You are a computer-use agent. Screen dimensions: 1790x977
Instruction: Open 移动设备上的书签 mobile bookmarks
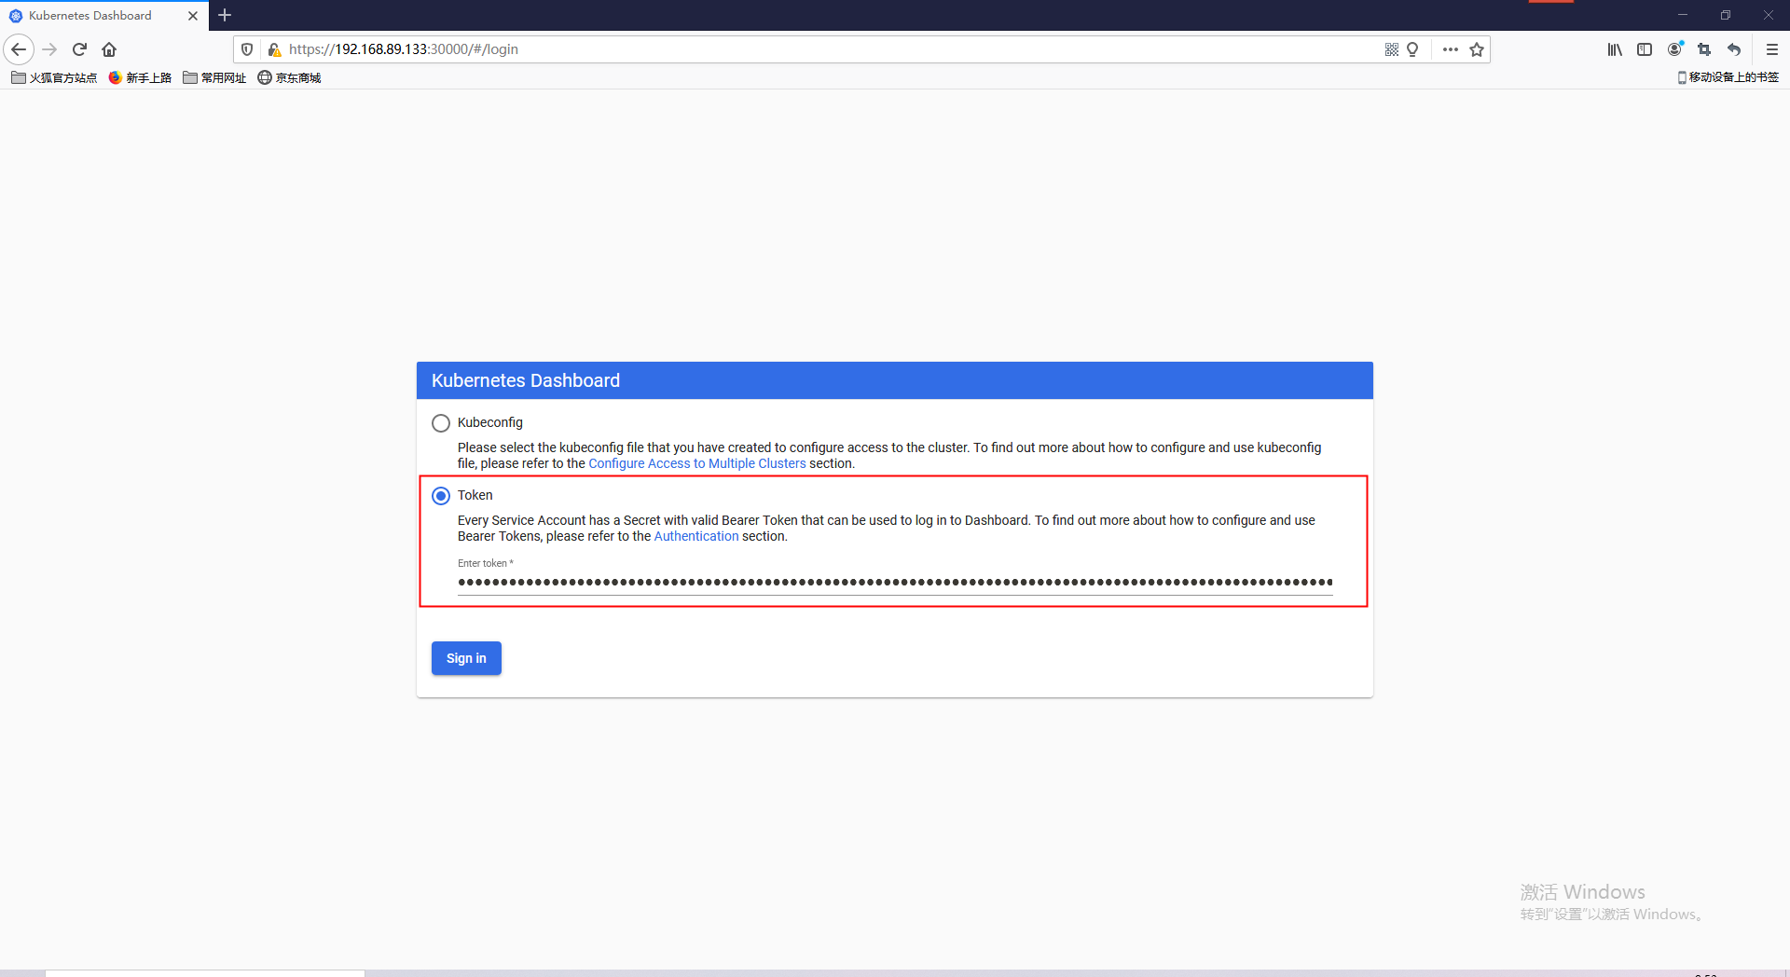(x=1728, y=77)
